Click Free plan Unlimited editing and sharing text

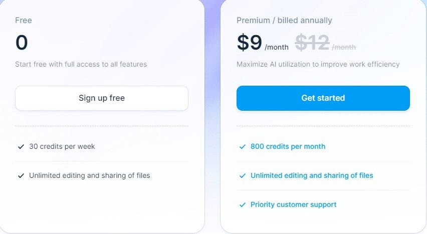pos(90,175)
